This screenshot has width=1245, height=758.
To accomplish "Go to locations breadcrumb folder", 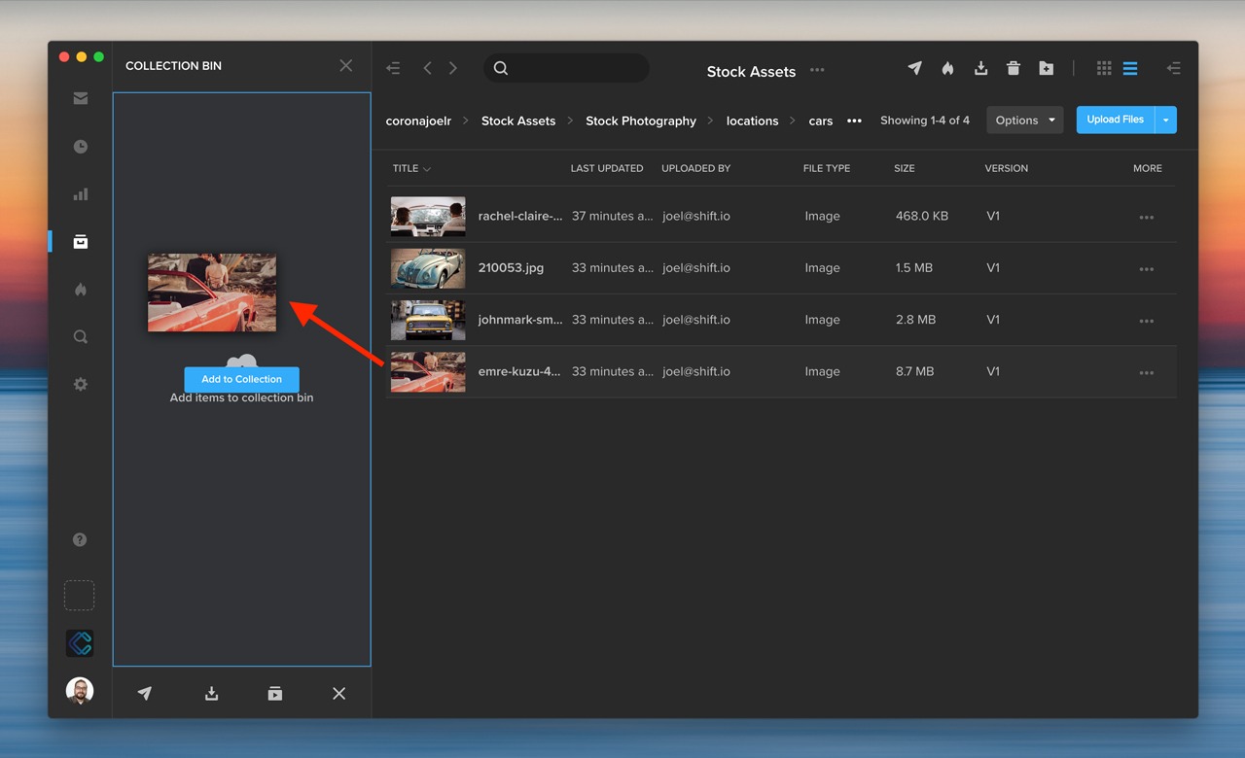I will [x=752, y=121].
